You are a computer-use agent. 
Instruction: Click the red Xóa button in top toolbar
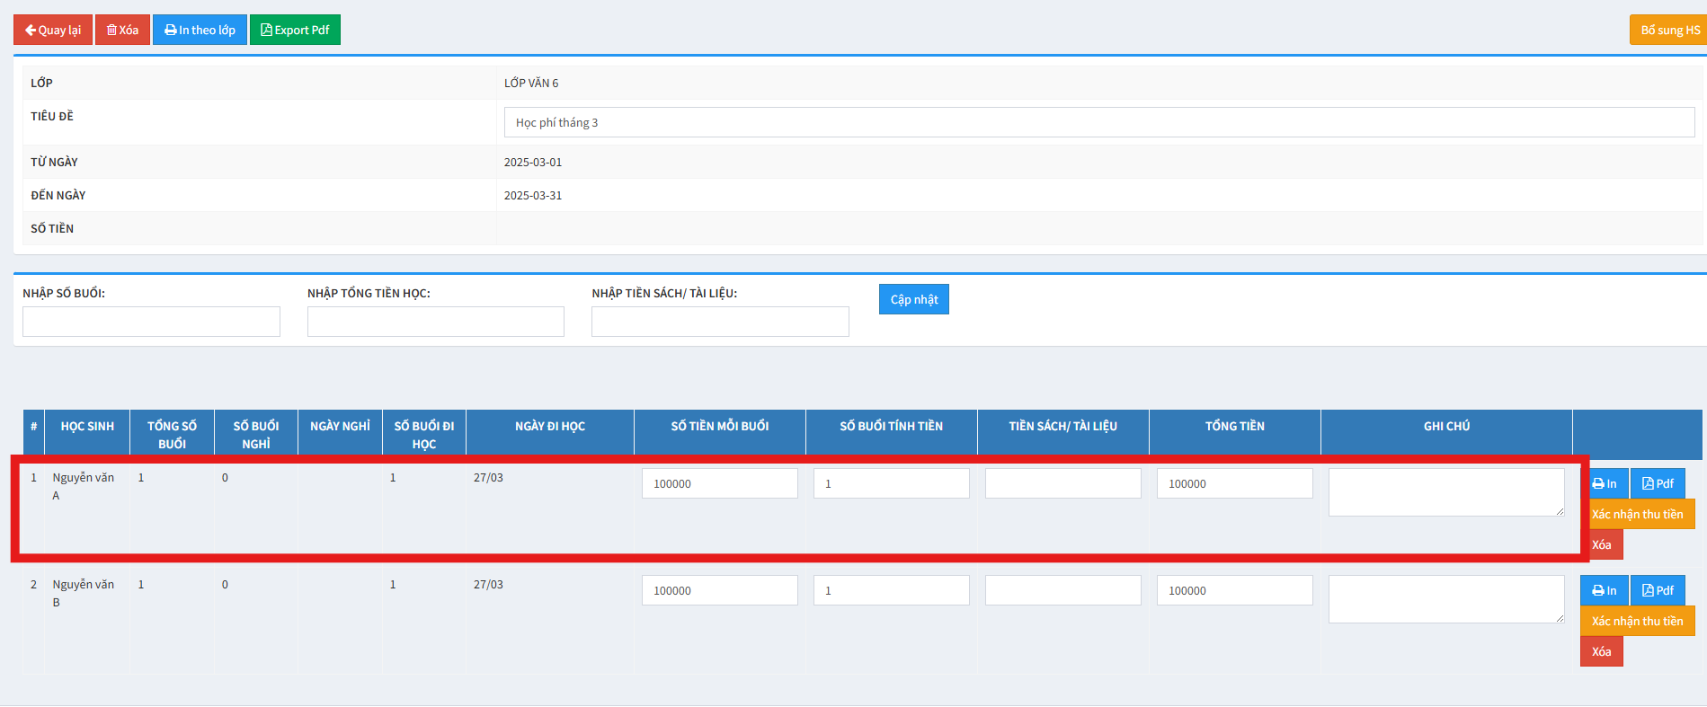122,30
